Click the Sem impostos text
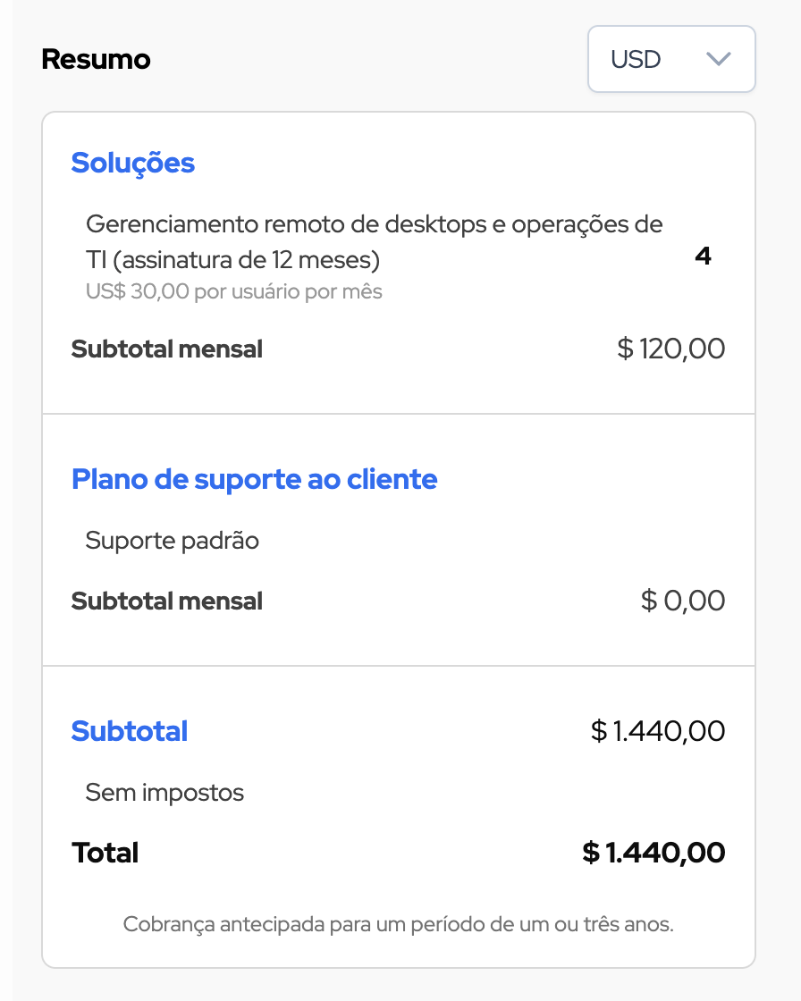This screenshot has height=1001, width=801. click(x=164, y=793)
